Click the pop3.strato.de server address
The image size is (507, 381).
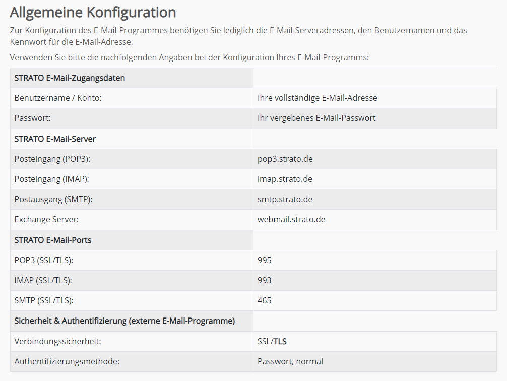[285, 159]
